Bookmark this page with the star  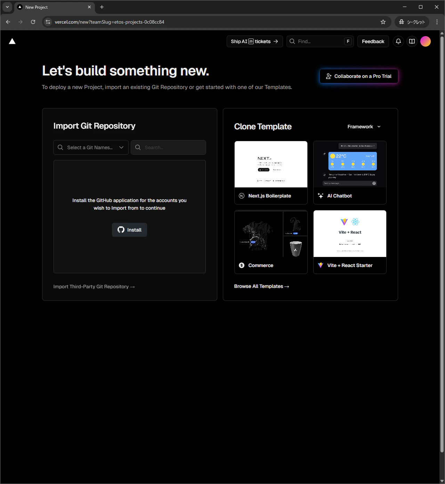coord(383,22)
